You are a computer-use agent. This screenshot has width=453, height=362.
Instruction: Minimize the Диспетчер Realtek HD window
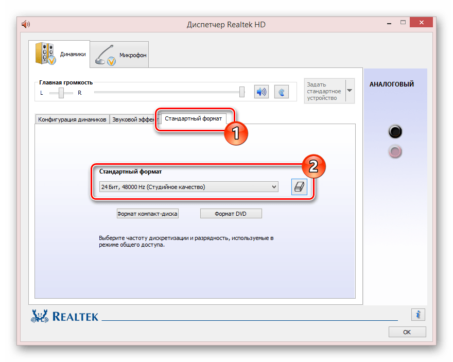pyautogui.click(x=389, y=23)
